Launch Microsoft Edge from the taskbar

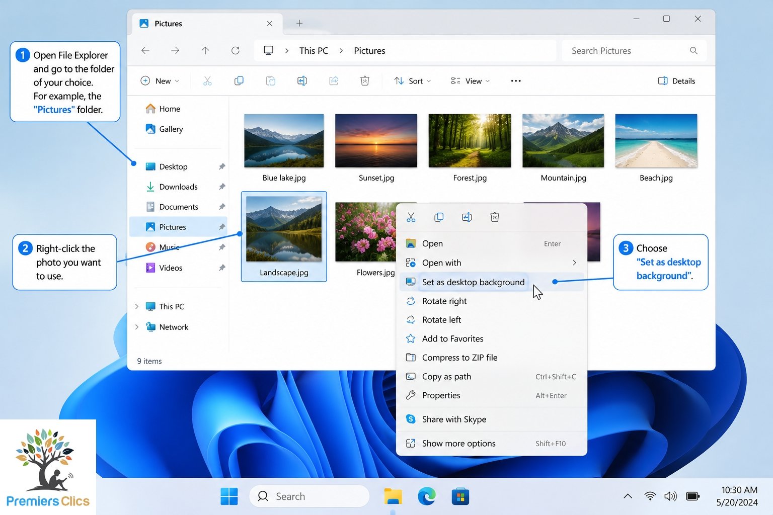[x=427, y=496]
